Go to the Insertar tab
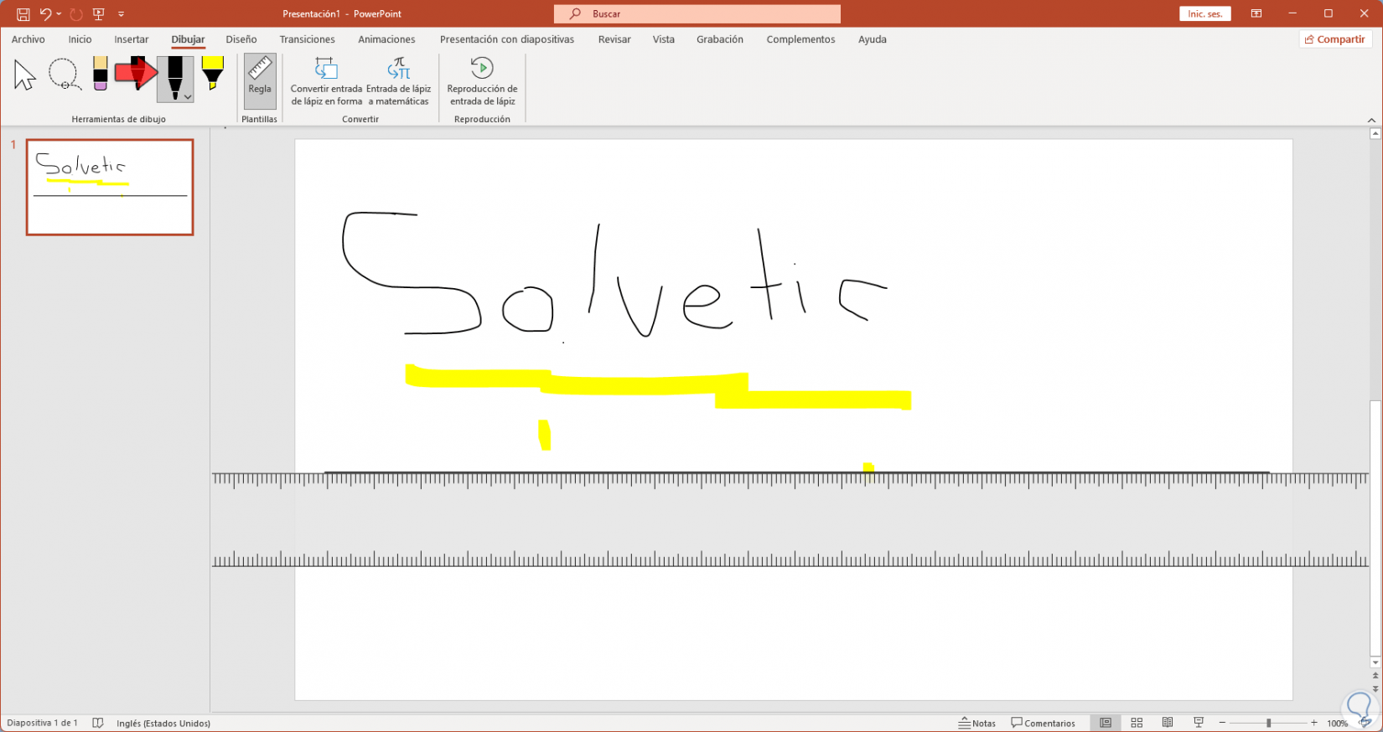Screen dimensions: 1383x732 click(x=132, y=39)
